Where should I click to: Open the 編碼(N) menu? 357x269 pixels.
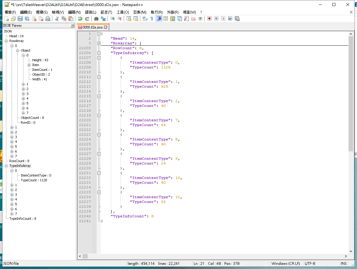(x=74, y=12)
